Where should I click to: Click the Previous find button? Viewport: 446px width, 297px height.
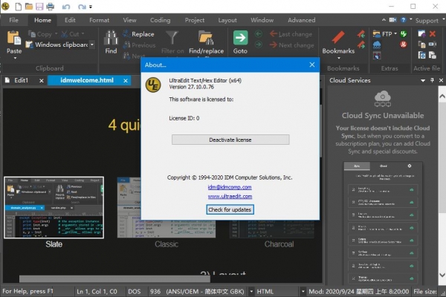[140, 45]
